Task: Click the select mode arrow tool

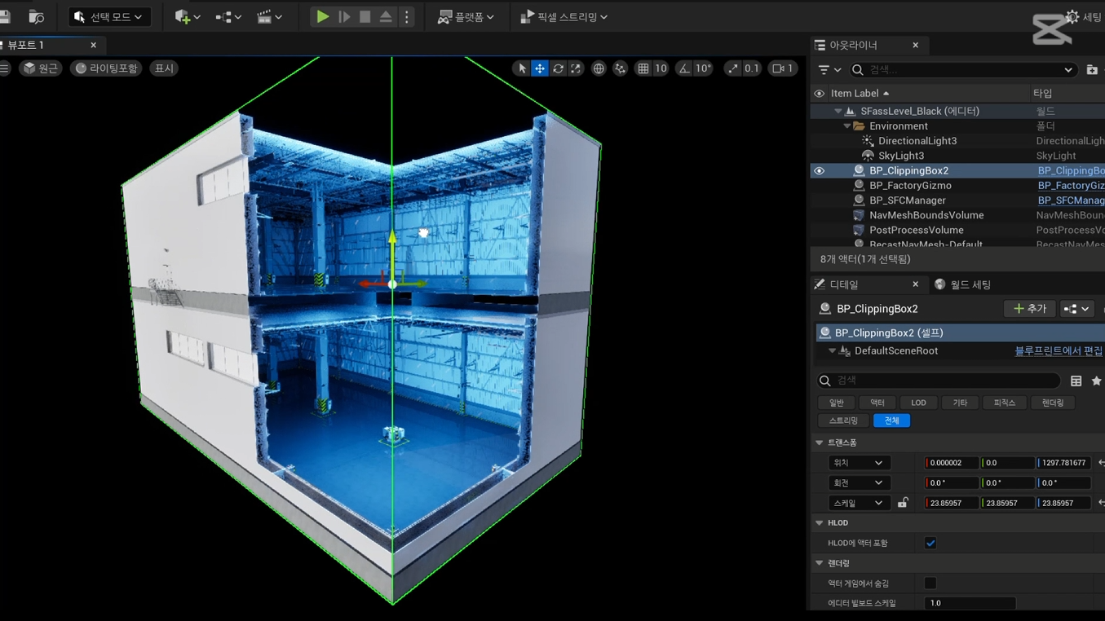Action: coord(522,68)
